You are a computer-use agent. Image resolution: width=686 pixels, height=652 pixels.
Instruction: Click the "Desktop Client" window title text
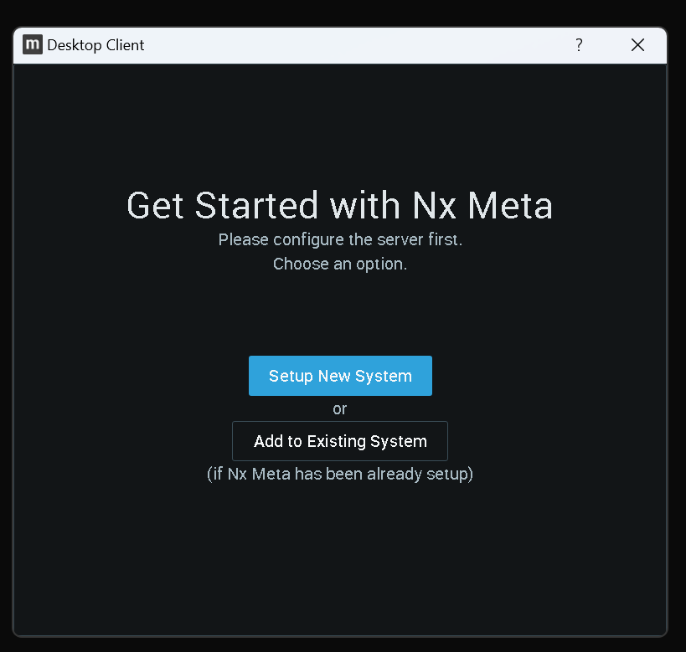(x=95, y=45)
